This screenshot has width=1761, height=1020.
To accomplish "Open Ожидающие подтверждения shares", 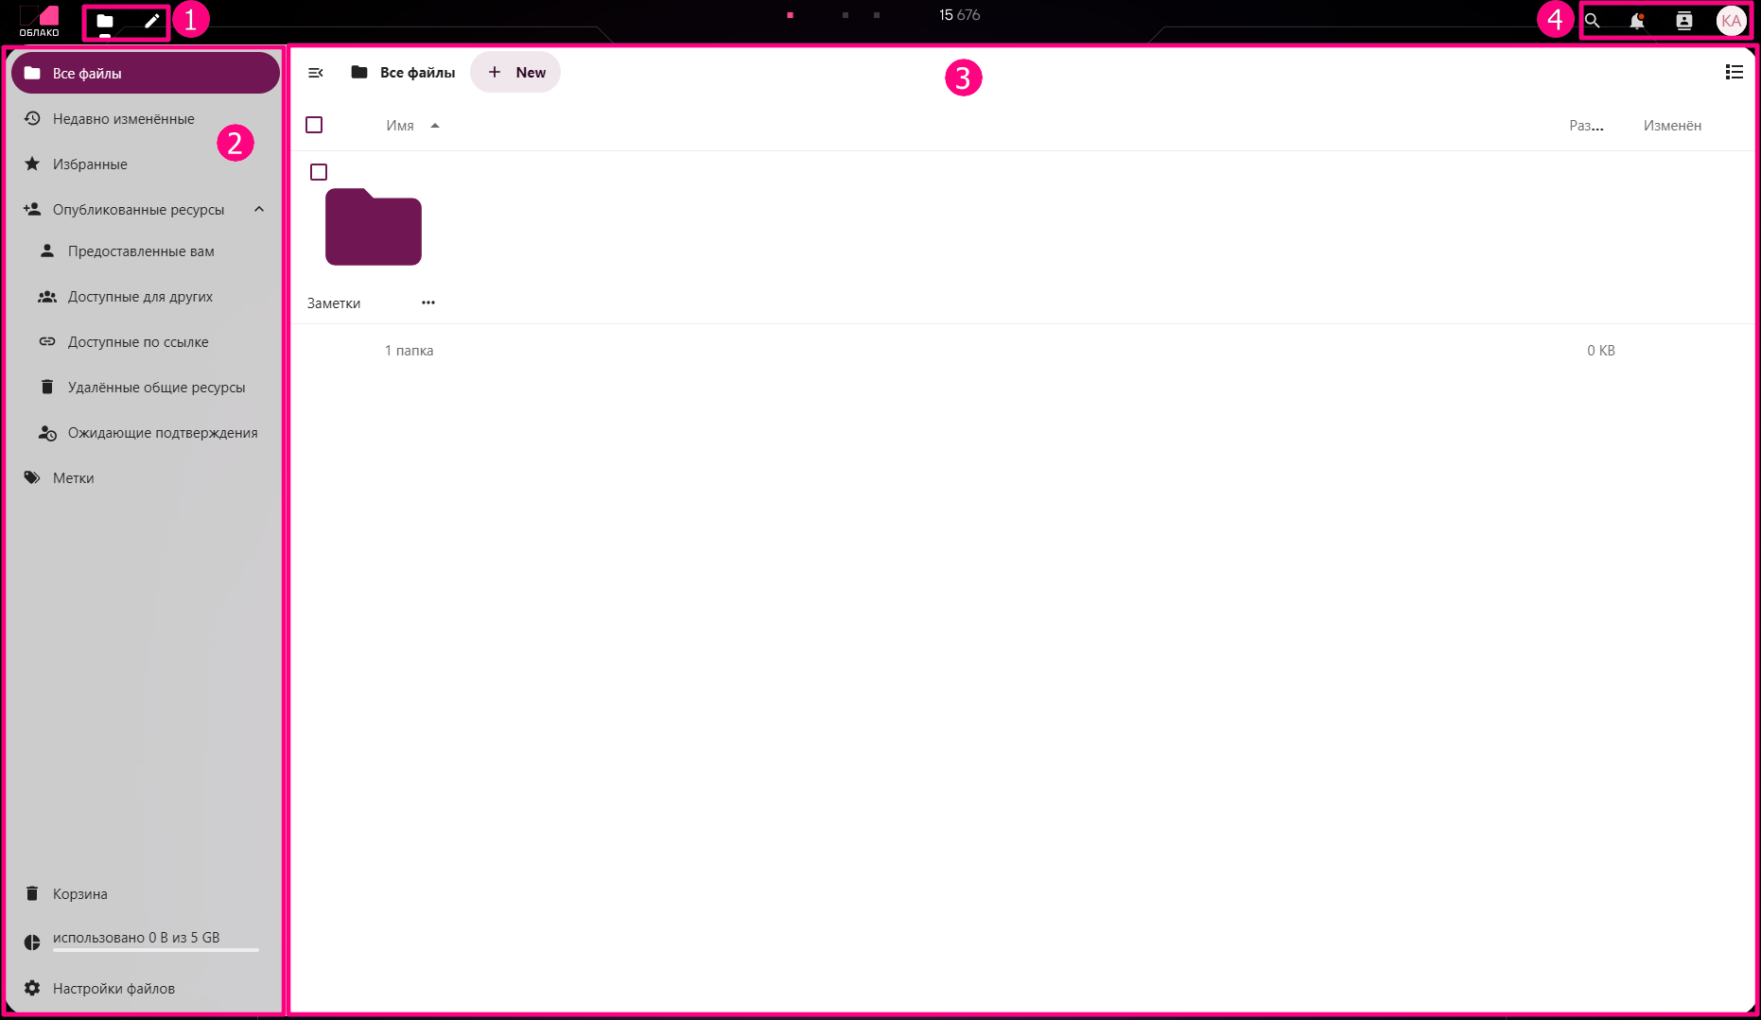I will [x=153, y=432].
